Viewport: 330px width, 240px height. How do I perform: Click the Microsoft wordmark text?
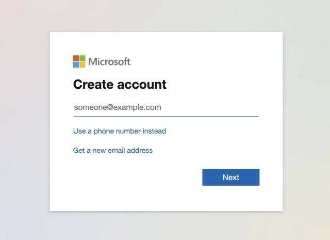[109, 61]
